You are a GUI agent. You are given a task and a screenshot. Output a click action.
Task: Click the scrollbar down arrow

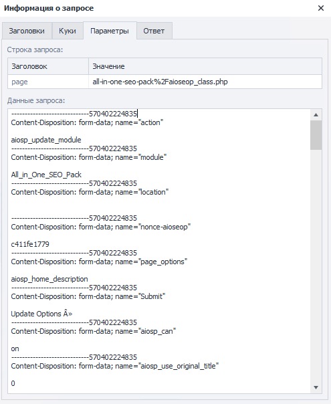click(x=316, y=387)
